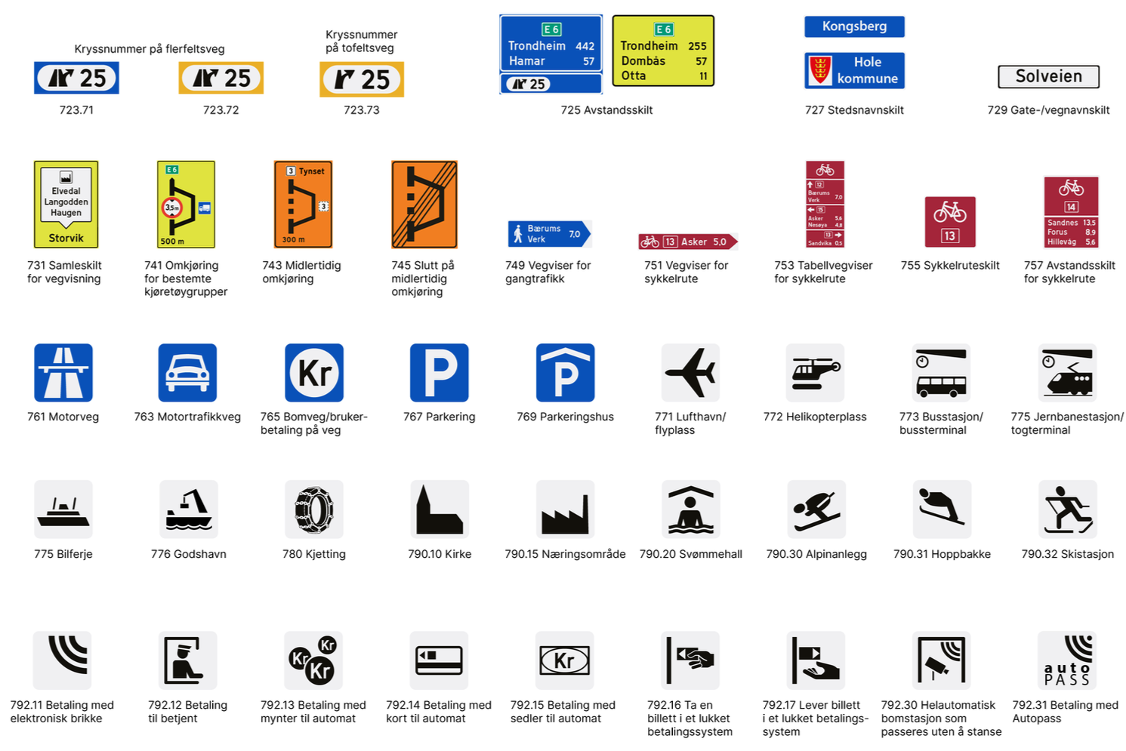The image size is (1126, 751).
Task: Select the Parkeringshus covered parking sign
Action: coord(566,373)
